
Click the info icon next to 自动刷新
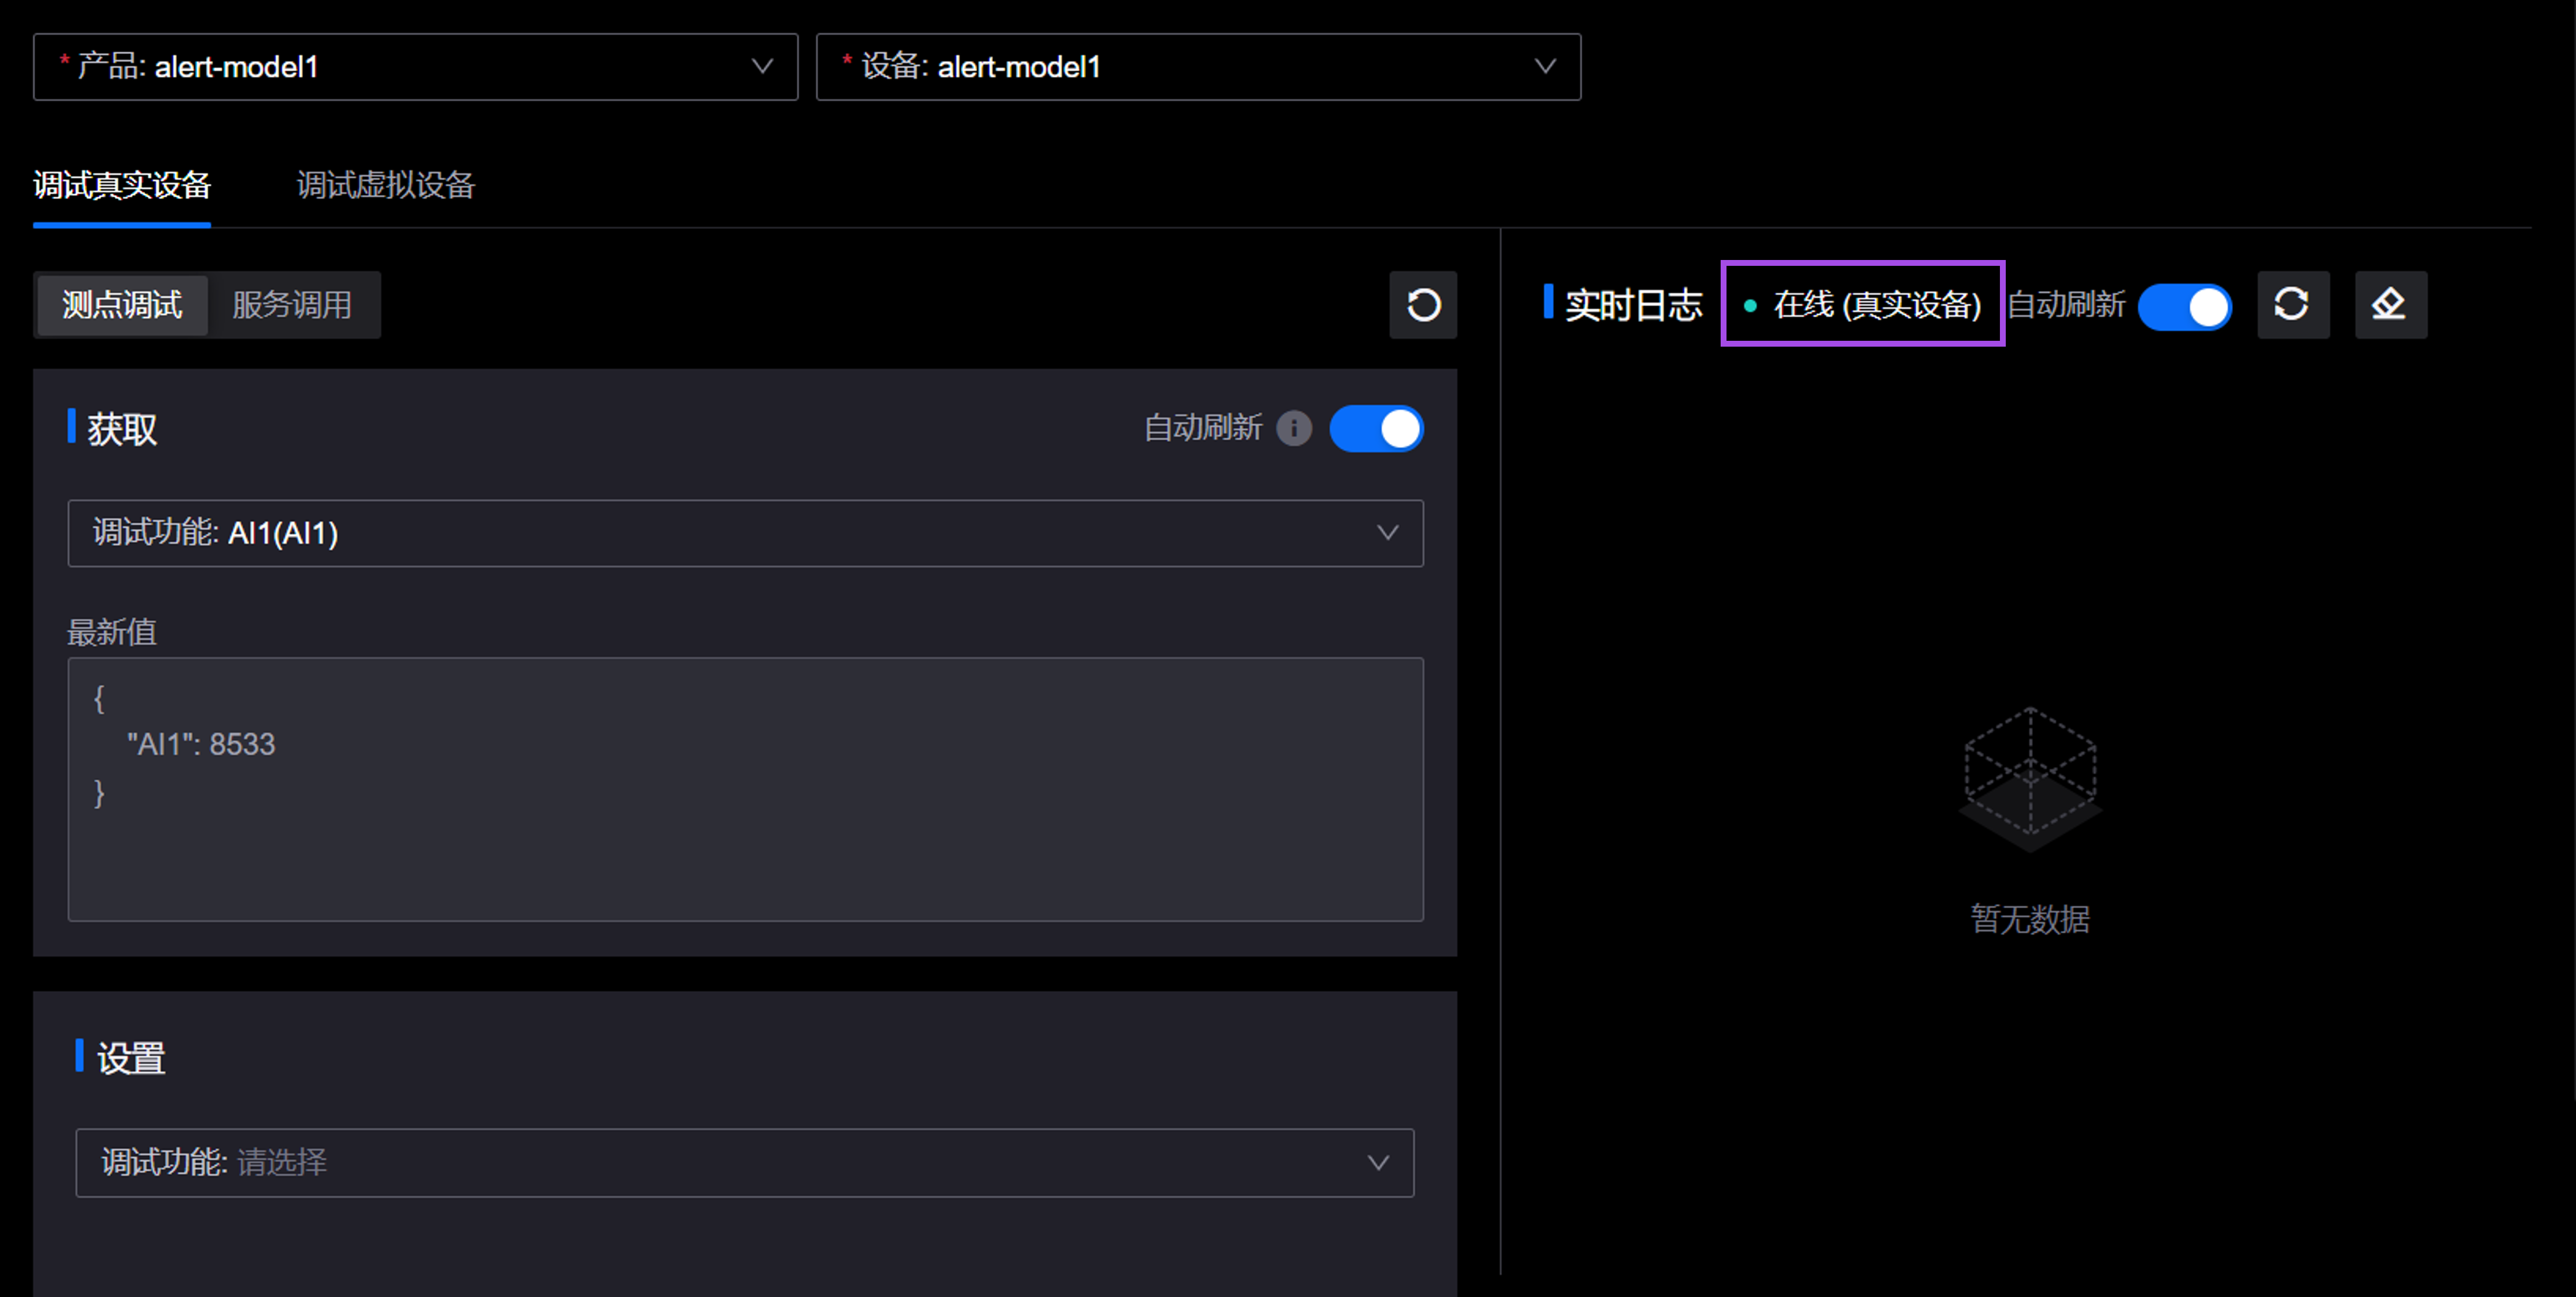(1294, 429)
